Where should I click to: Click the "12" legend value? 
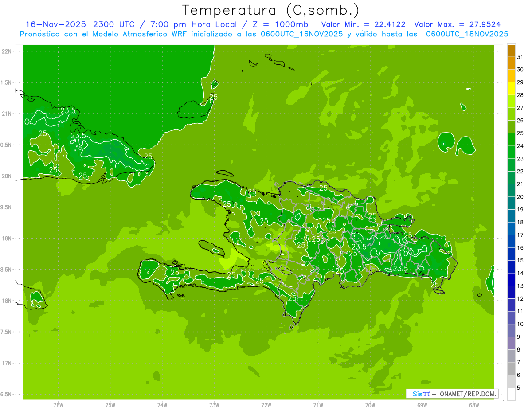(520, 299)
